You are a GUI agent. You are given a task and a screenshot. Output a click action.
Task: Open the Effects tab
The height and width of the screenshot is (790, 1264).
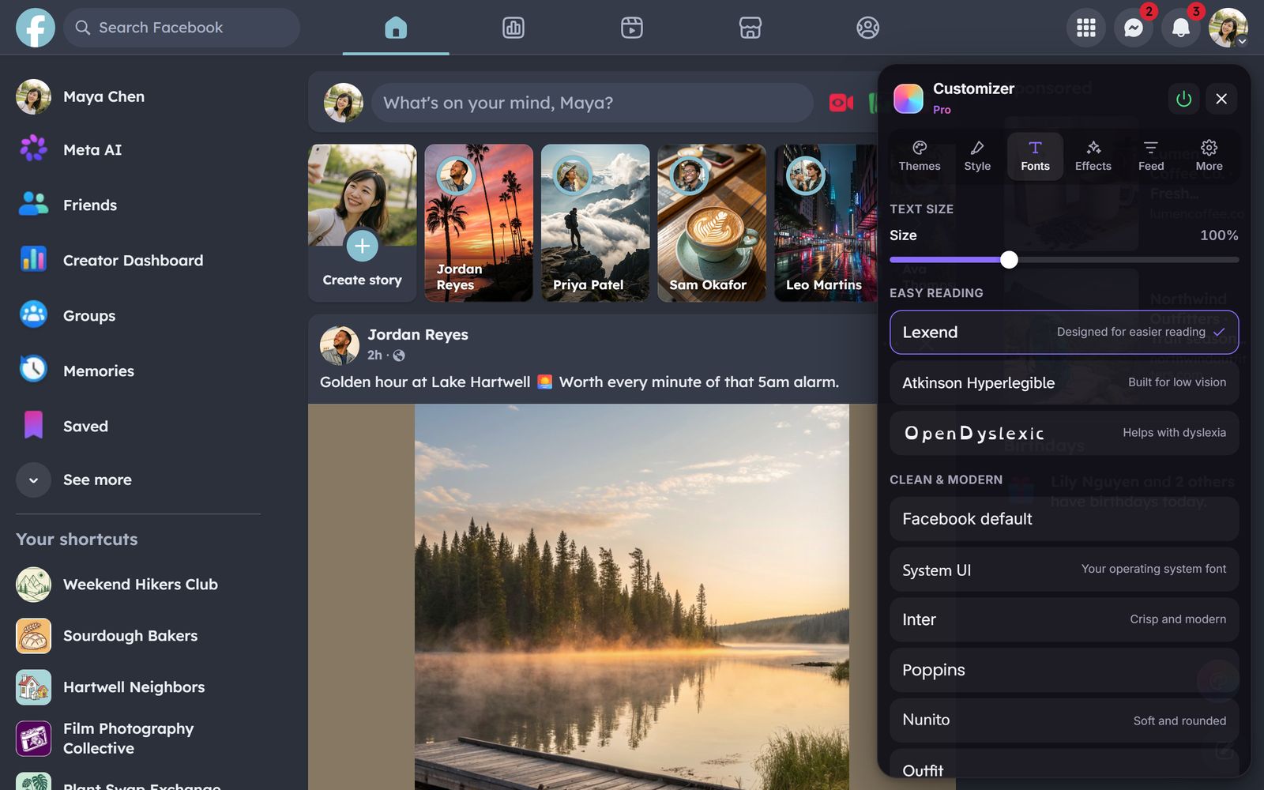click(1093, 156)
